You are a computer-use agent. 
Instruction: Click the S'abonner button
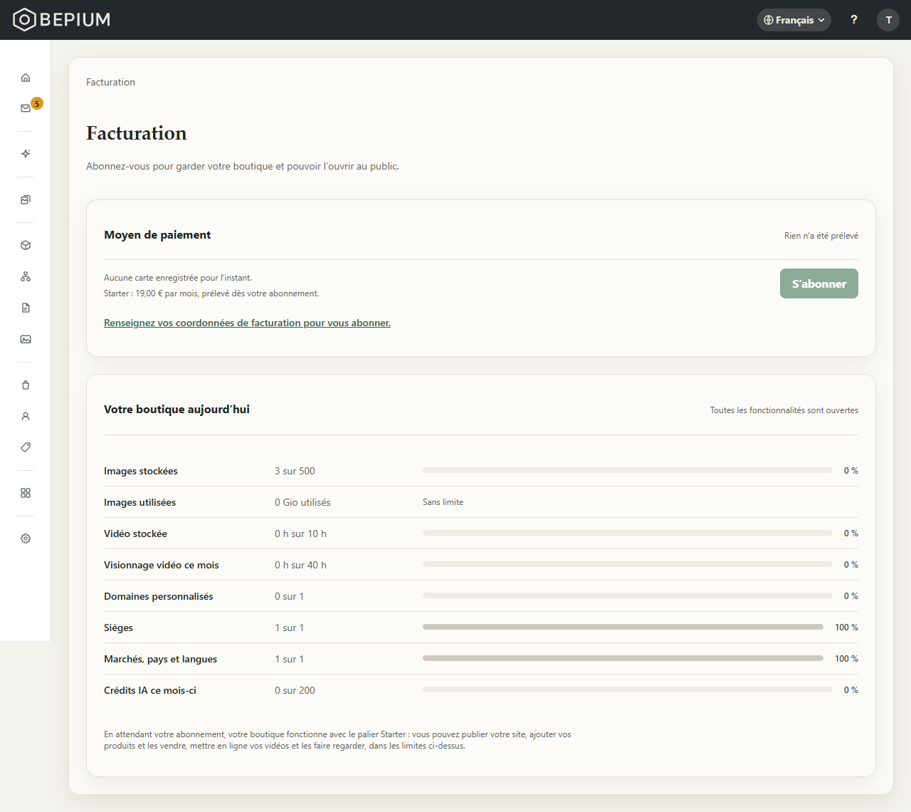click(x=819, y=283)
